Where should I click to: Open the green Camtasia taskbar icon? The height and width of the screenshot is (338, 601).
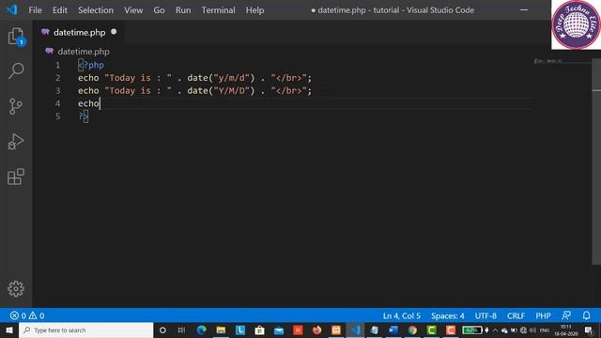432,330
